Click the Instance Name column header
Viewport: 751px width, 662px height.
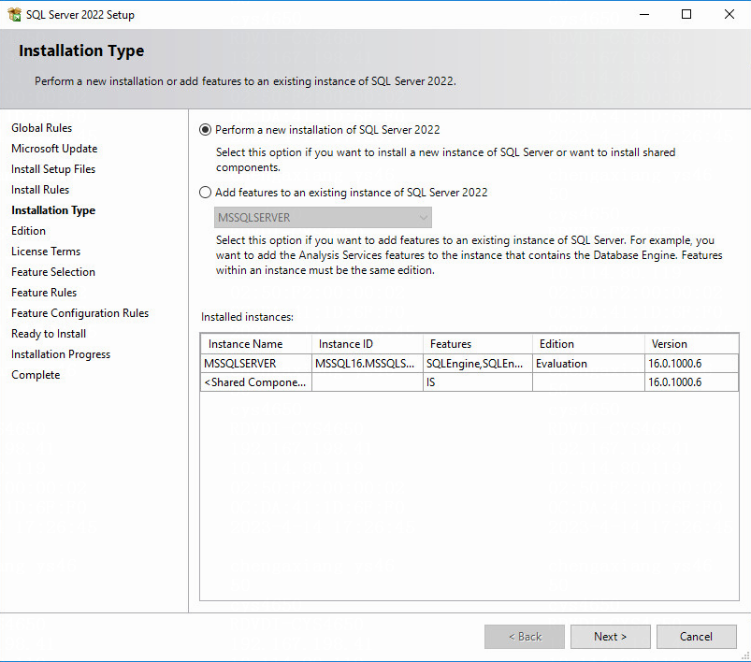256,344
